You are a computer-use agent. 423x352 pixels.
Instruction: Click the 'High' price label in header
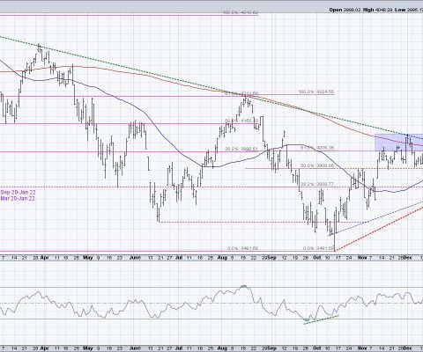pos(368,10)
